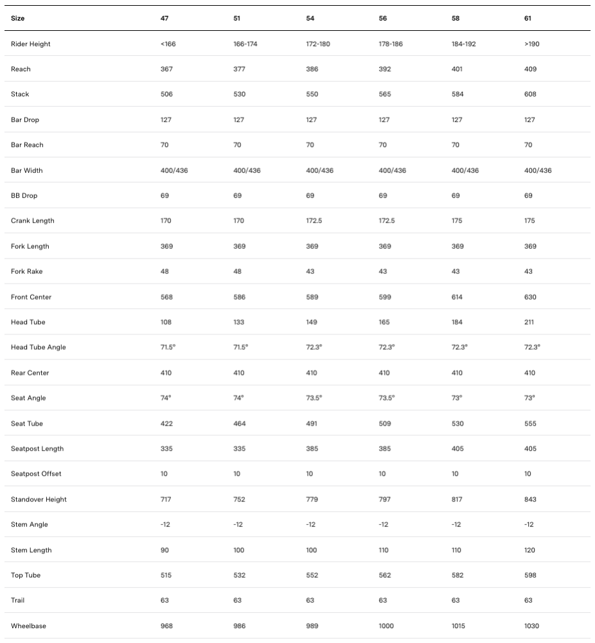Viewport: 595px width, 643px height.
Task: Click the Head Tube Angle row label
Action: click(39, 347)
